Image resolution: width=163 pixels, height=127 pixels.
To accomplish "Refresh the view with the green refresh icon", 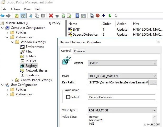I will pyautogui.click(x=63, y=16).
